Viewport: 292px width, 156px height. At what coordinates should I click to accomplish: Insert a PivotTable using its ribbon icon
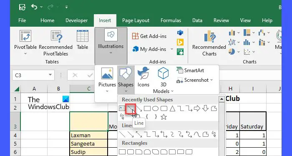coord(25,36)
